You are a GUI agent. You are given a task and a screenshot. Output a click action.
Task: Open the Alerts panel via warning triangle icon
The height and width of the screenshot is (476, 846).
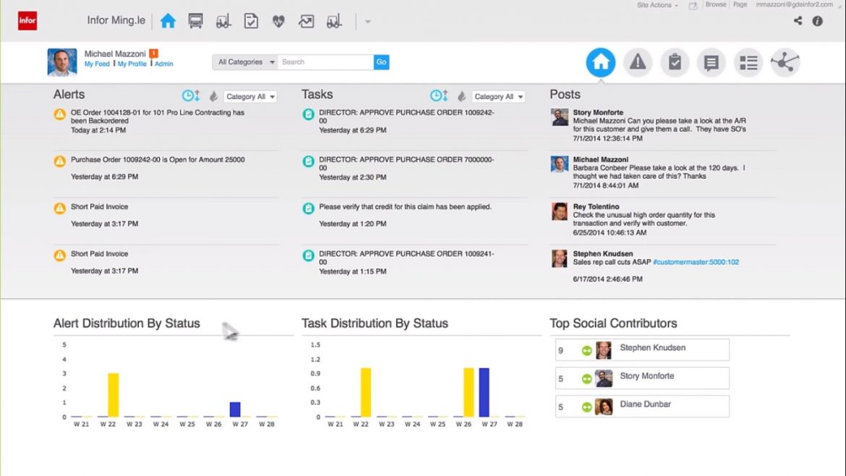point(637,62)
